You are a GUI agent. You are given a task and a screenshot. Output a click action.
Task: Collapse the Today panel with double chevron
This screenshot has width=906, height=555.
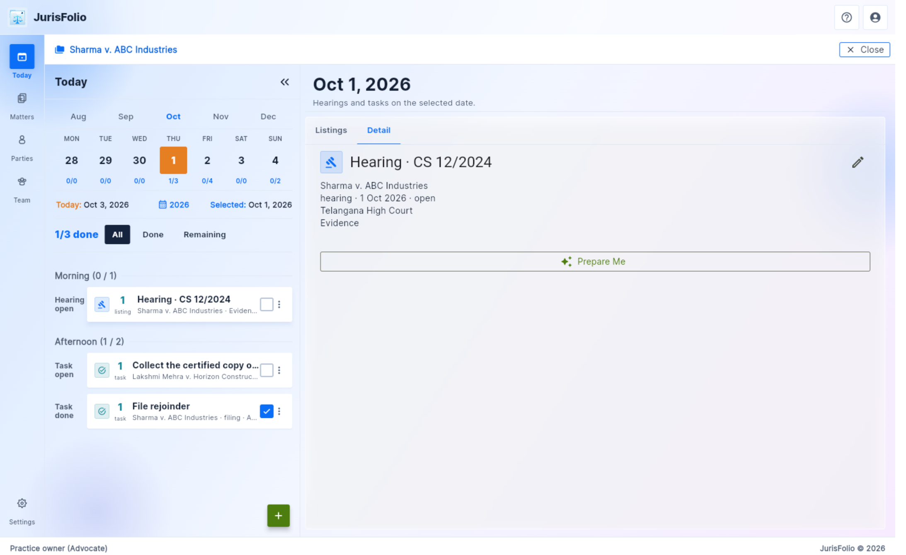(x=285, y=82)
